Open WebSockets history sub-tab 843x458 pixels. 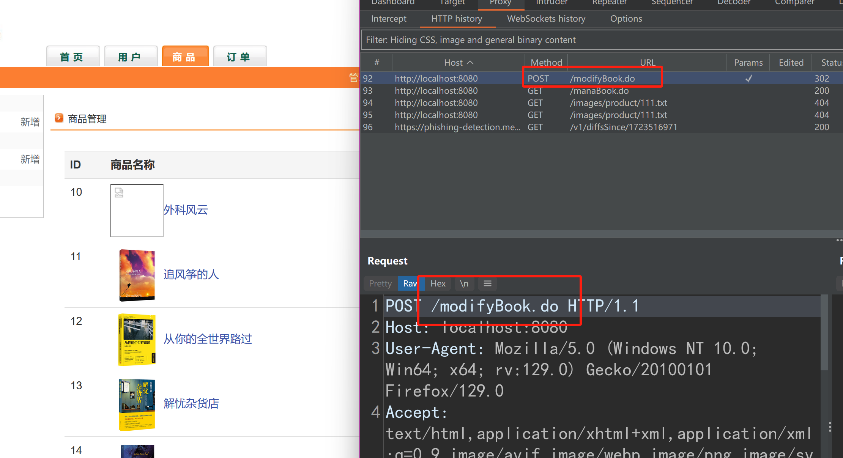(546, 19)
